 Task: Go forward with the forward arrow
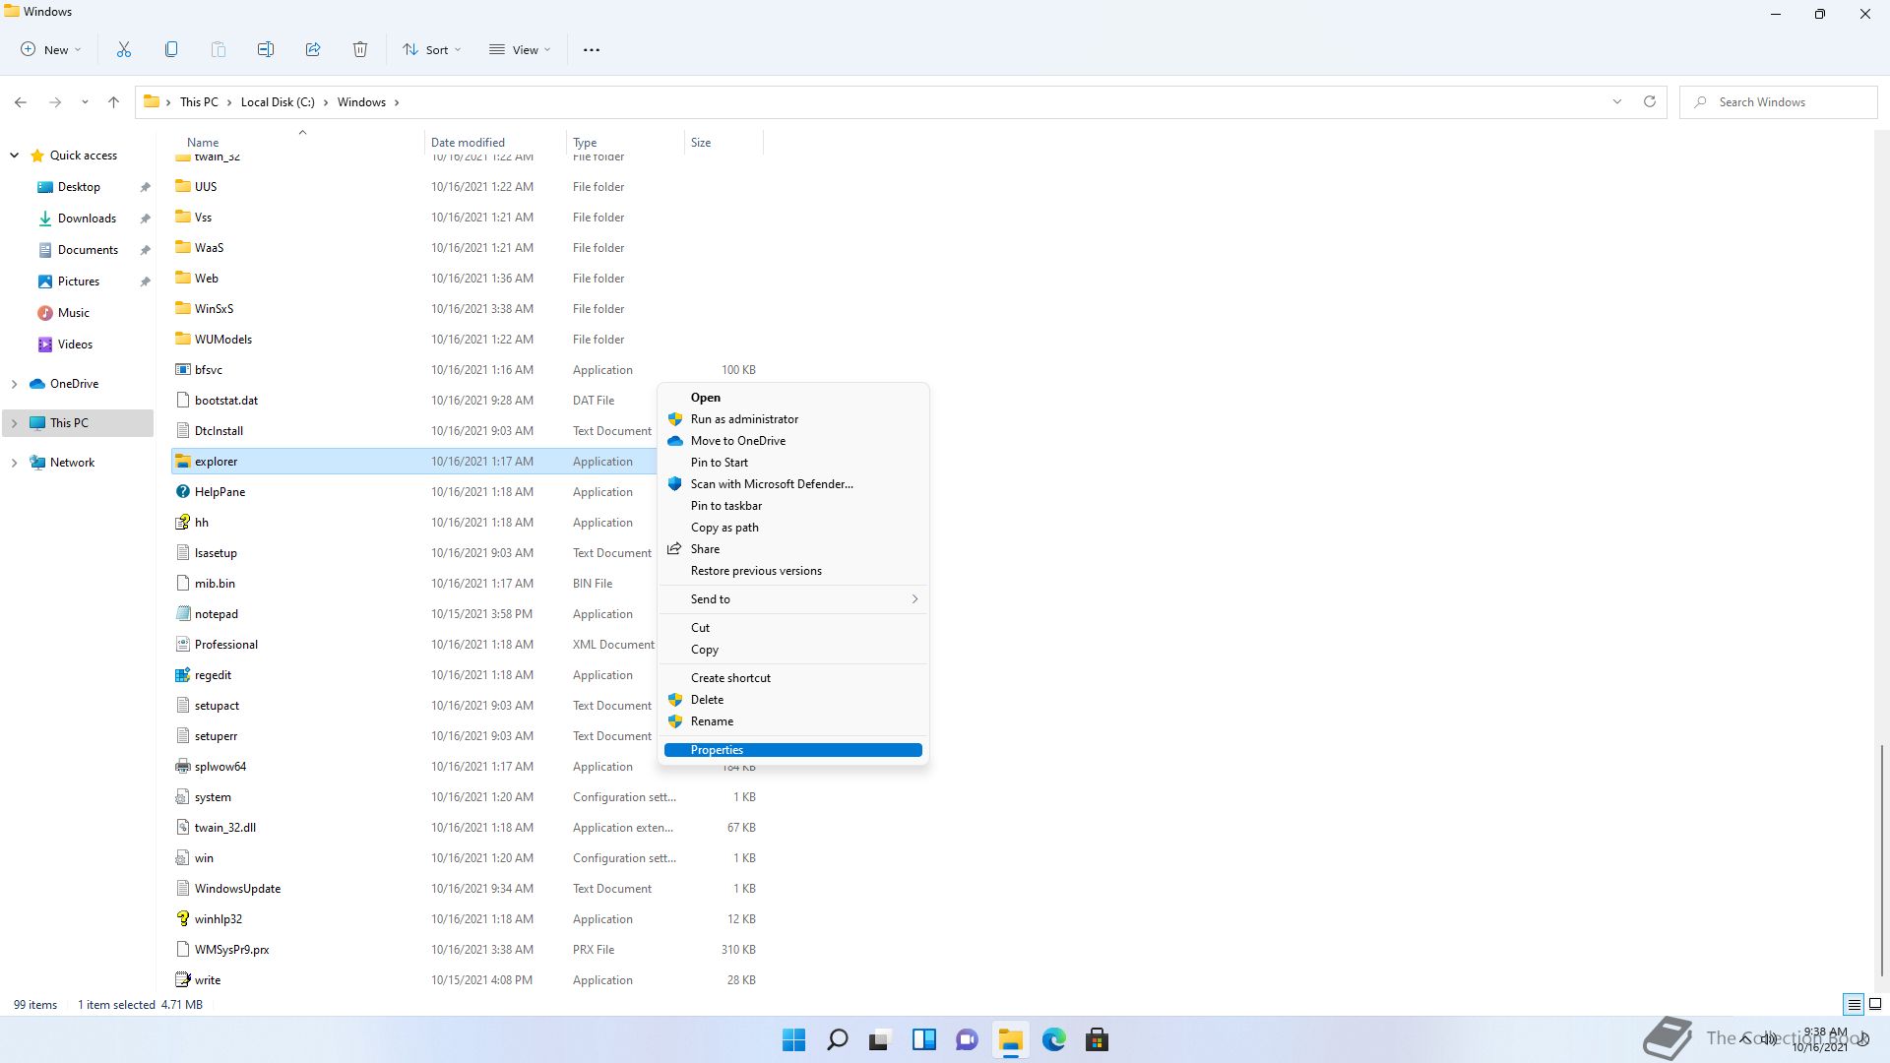click(x=55, y=102)
